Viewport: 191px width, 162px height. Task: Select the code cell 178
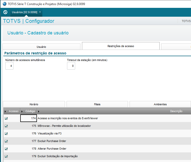pyautogui.click(x=29, y=149)
